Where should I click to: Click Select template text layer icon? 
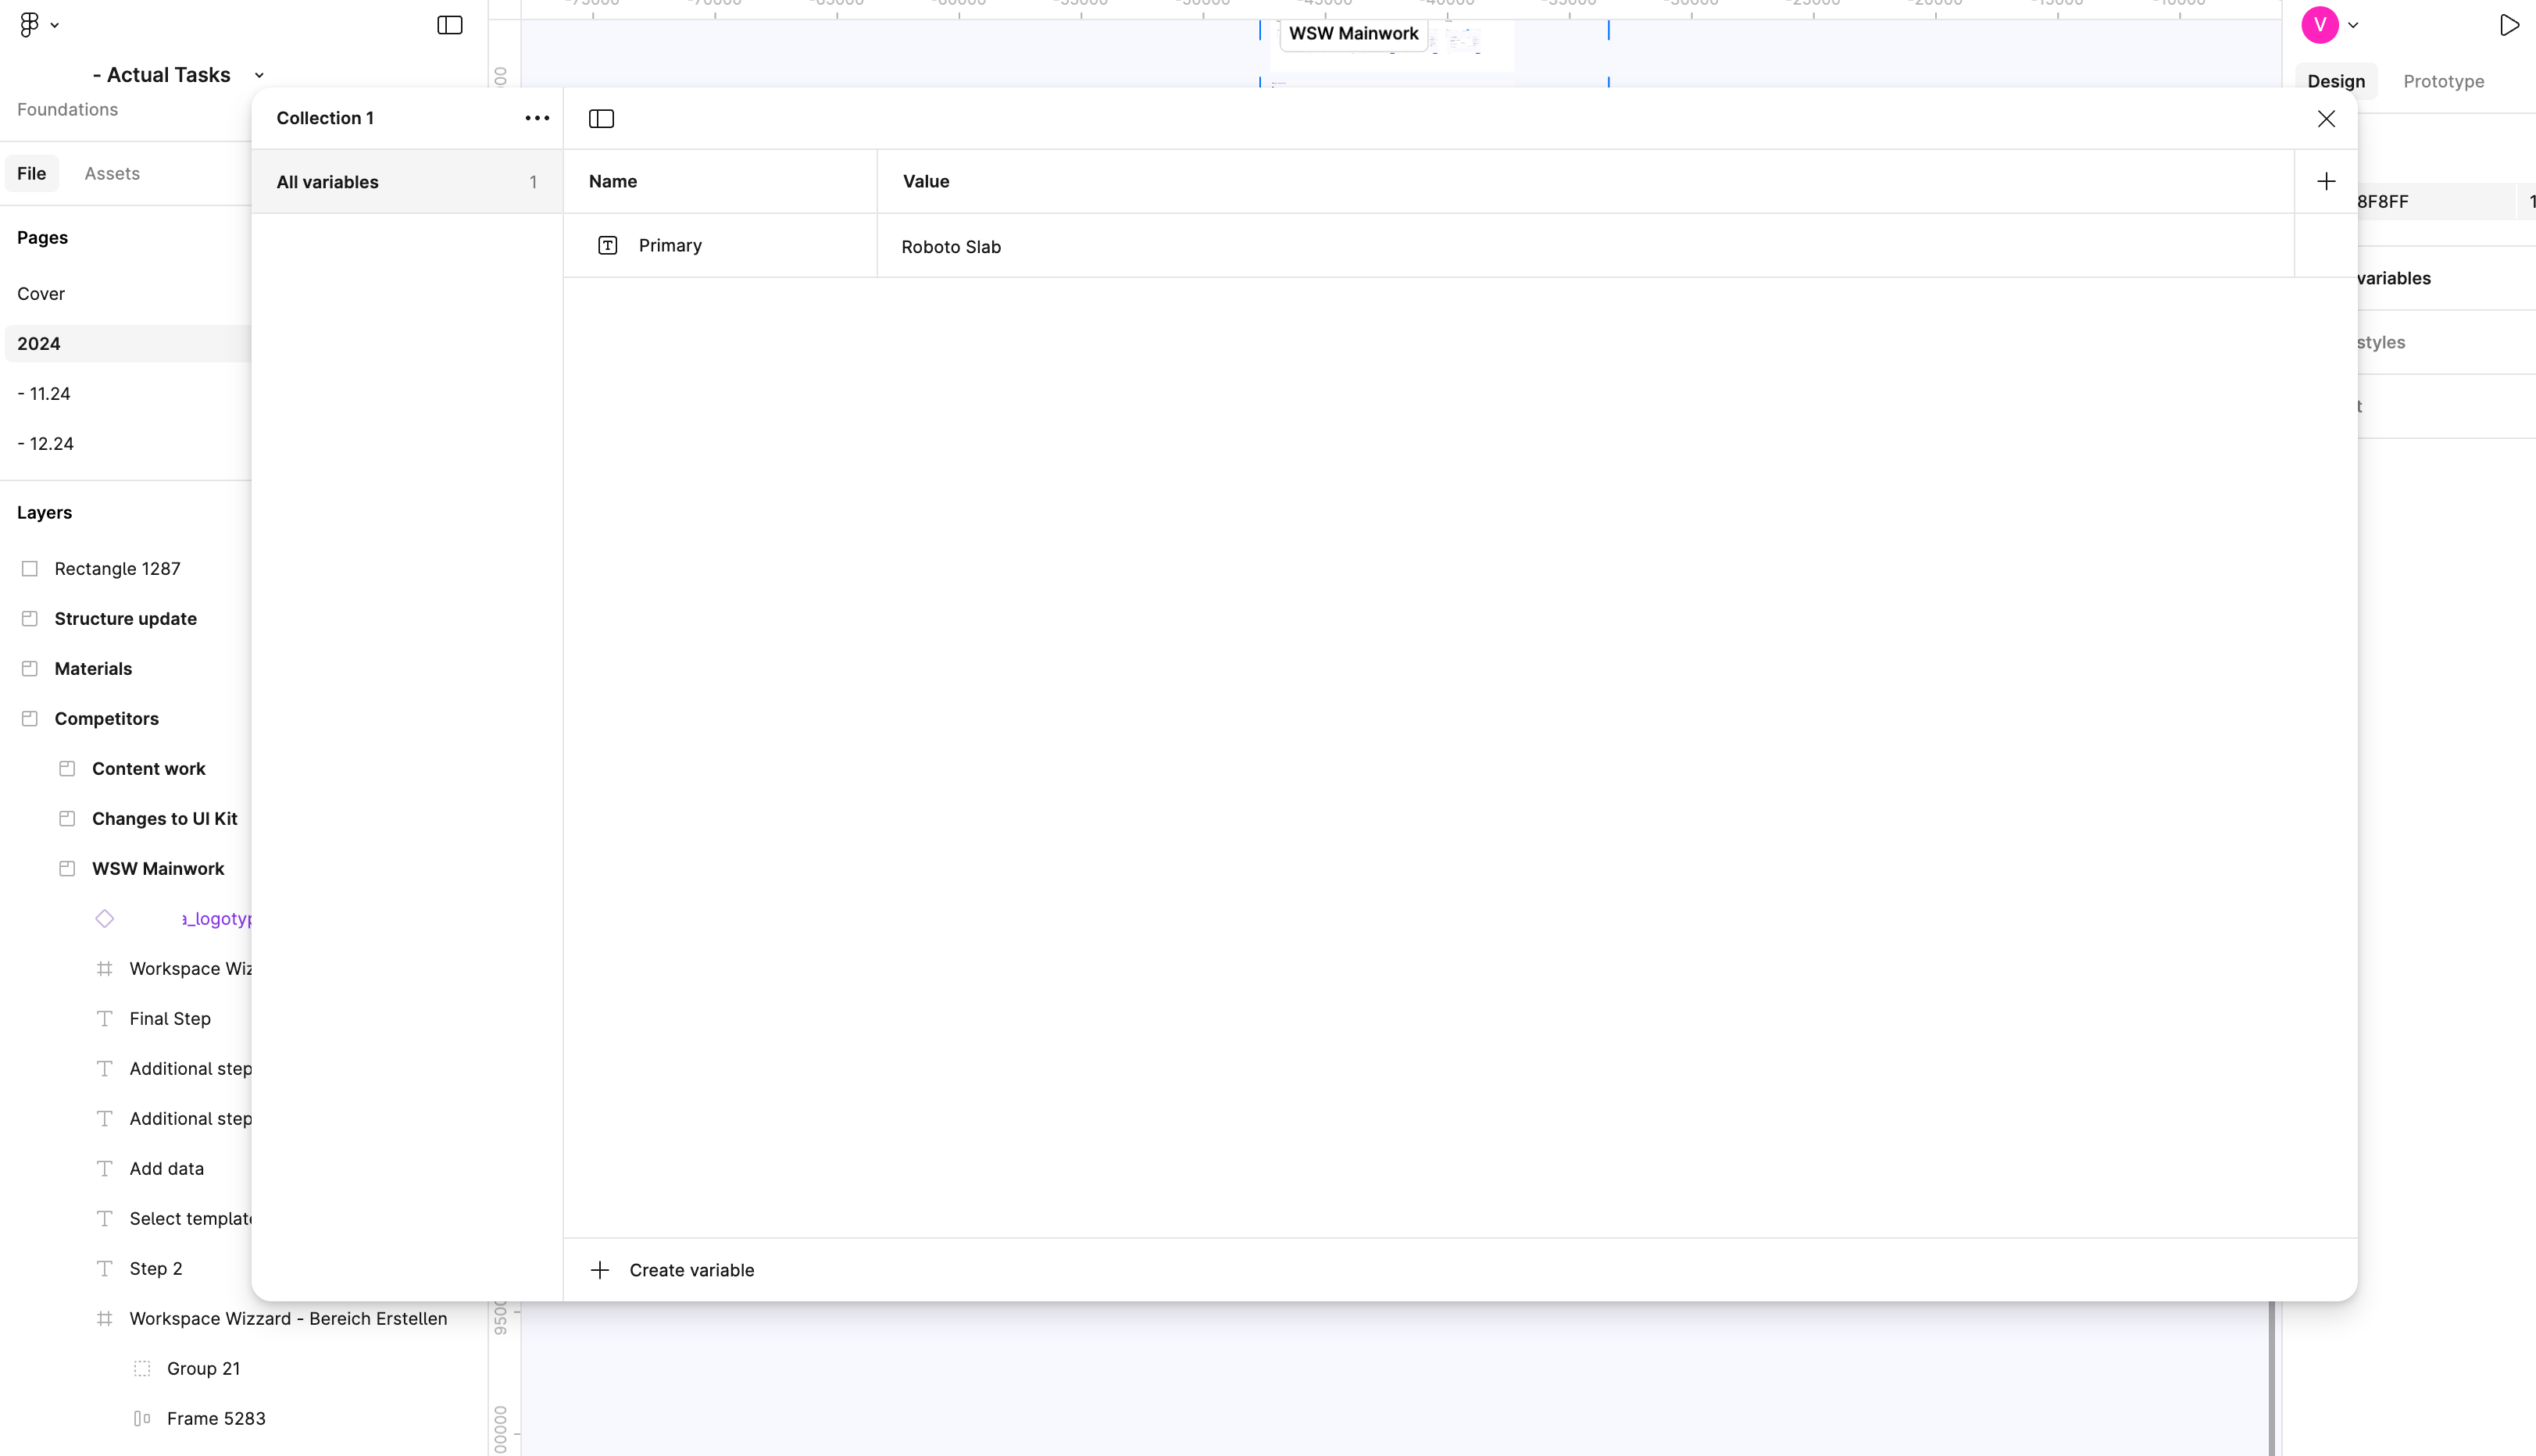click(x=105, y=1219)
